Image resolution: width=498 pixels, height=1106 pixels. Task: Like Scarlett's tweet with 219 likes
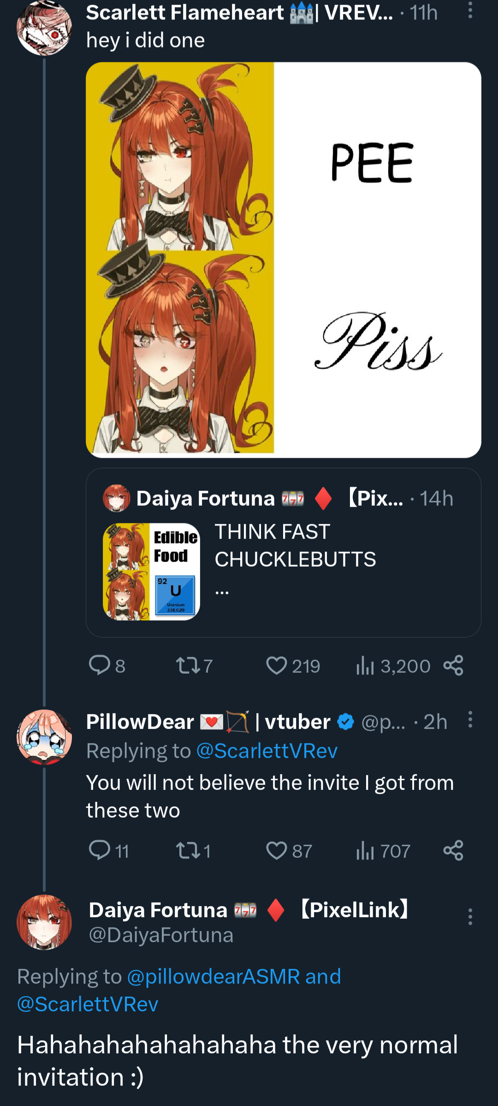[x=277, y=665]
